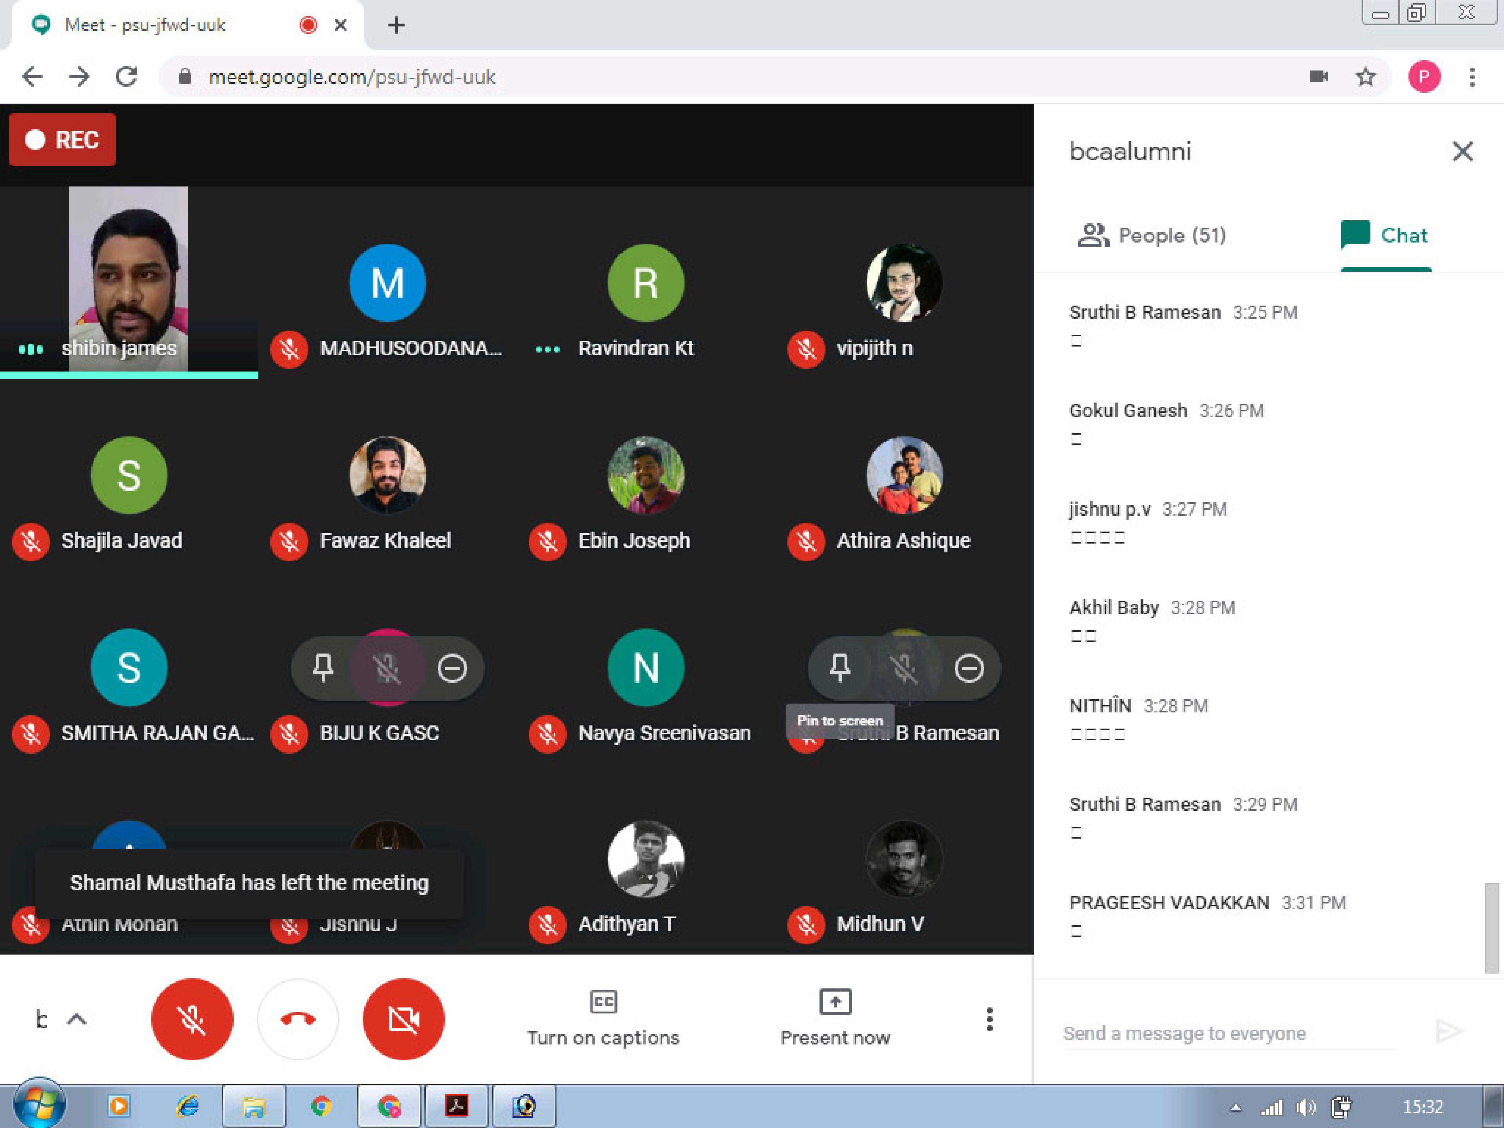Show hidden system tray icons

tap(1235, 1108)
